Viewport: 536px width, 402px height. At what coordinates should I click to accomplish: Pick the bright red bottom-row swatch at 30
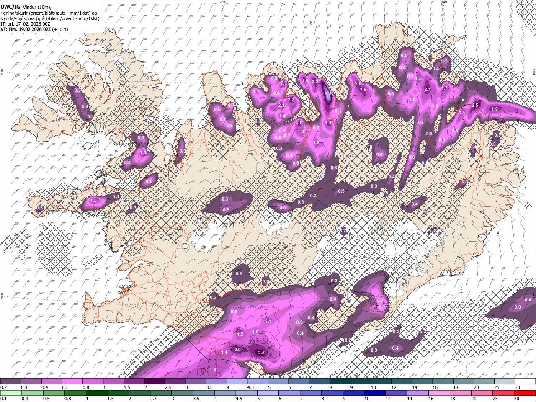(x=525, y=393)
